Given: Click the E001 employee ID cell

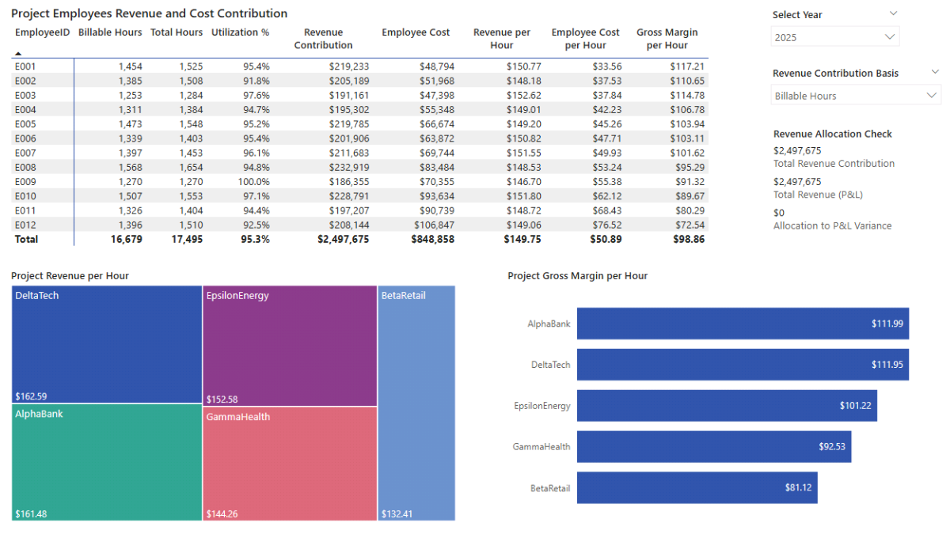Looking at the screenshot, I should click(26, 66).
